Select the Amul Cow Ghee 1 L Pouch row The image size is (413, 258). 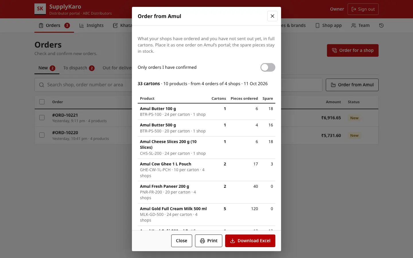click(x=206, y=170)
